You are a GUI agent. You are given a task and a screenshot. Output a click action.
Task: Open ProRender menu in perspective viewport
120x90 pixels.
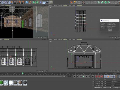(x=8, y=5)
